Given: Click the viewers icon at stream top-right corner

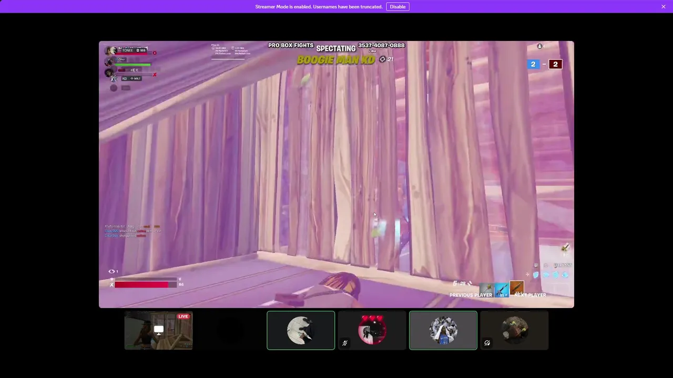Looking at the screenshot, I should (x=539, y=46).
